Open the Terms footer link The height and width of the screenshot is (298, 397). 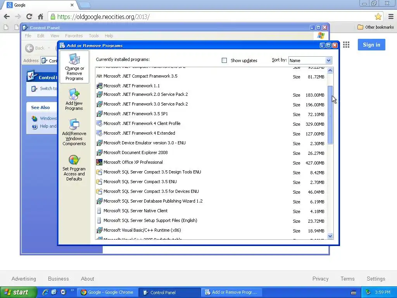coord(347,279)
